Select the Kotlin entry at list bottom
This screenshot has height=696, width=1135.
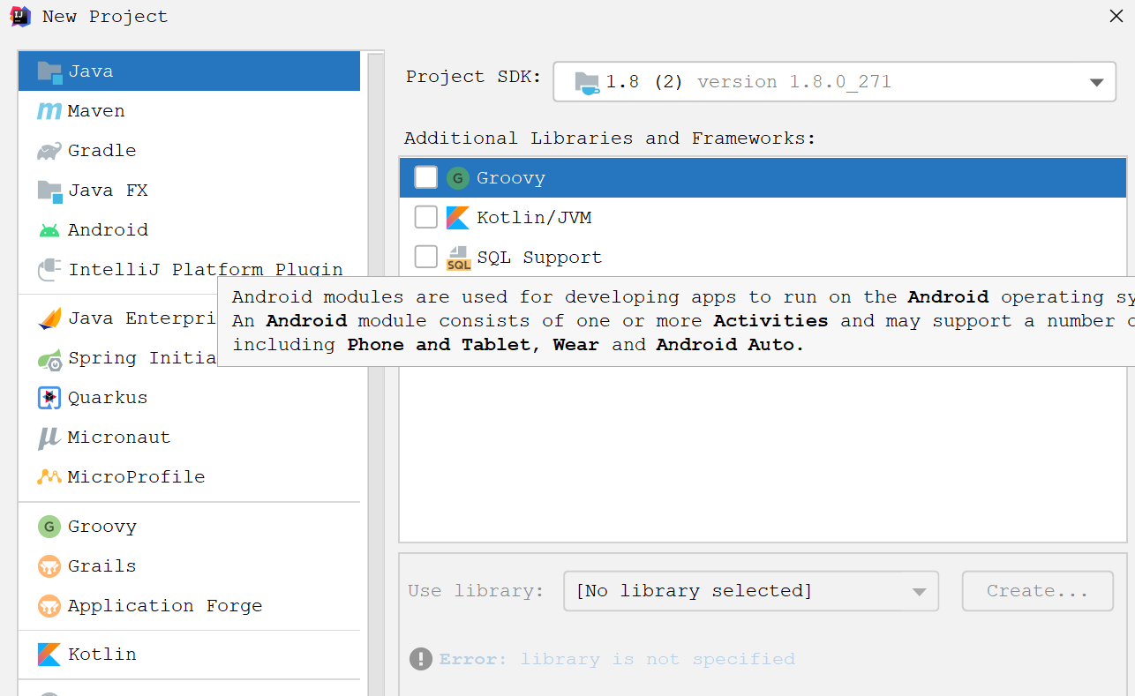(x=189, y=655)
